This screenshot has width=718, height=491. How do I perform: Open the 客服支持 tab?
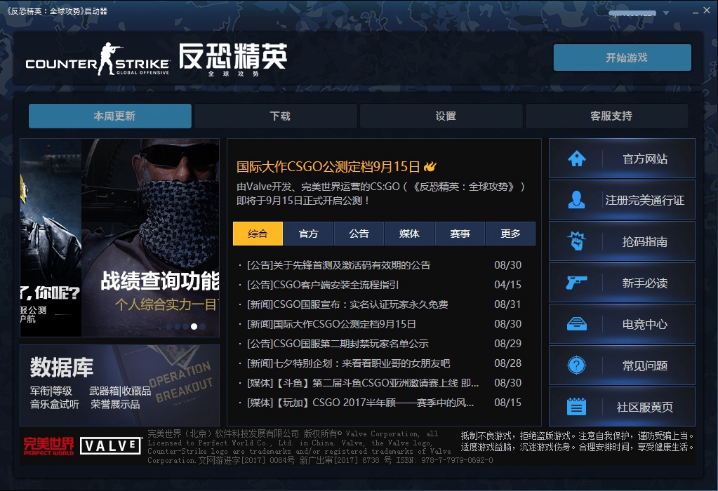click(606, 116)
